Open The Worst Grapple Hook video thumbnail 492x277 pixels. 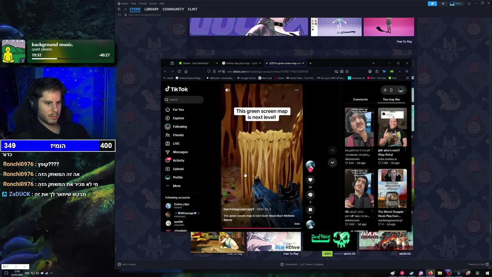click(392, 189)
